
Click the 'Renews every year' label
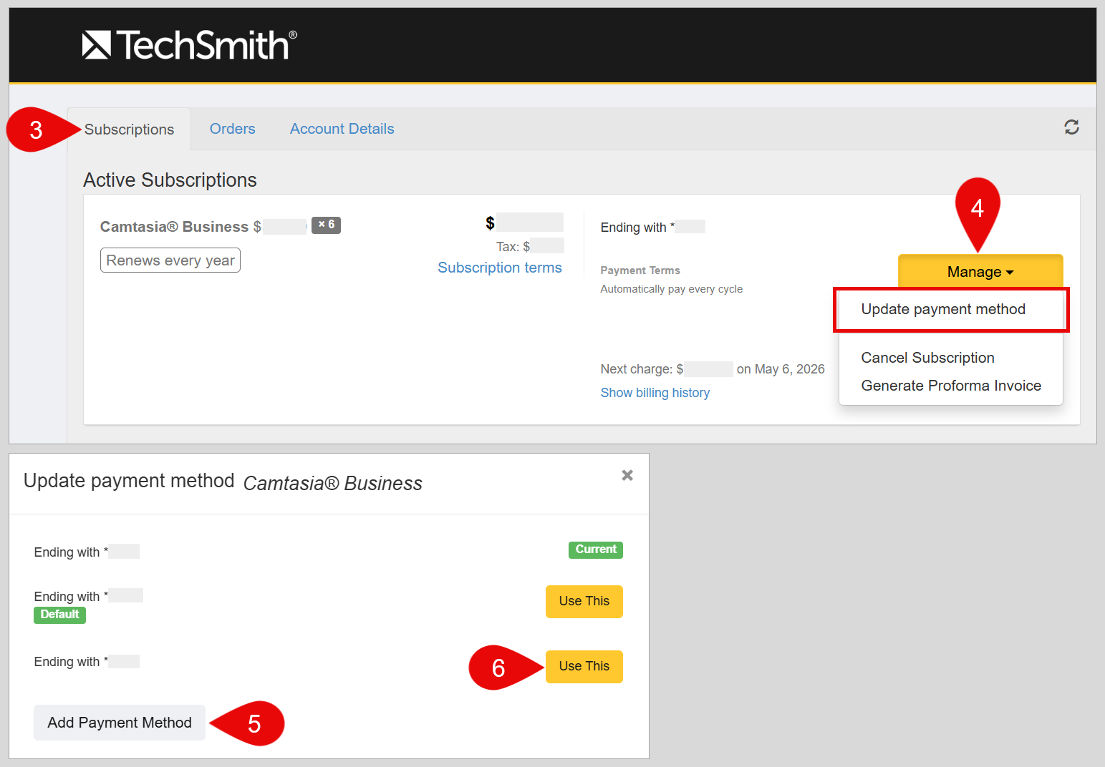tap(170, 260)
